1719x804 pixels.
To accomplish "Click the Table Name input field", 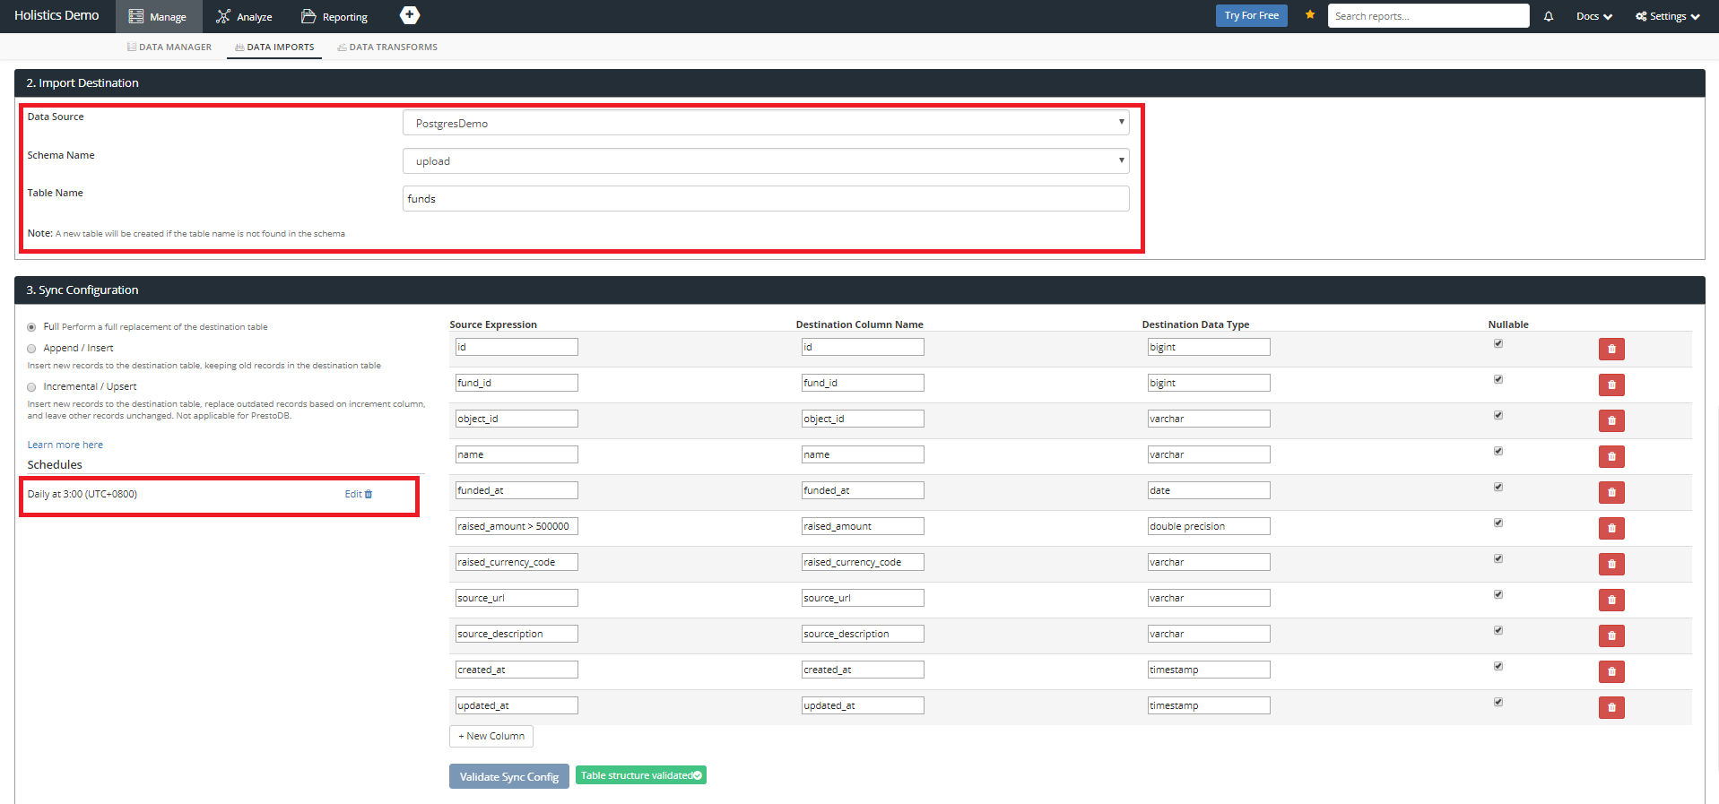I will [765, 199].
